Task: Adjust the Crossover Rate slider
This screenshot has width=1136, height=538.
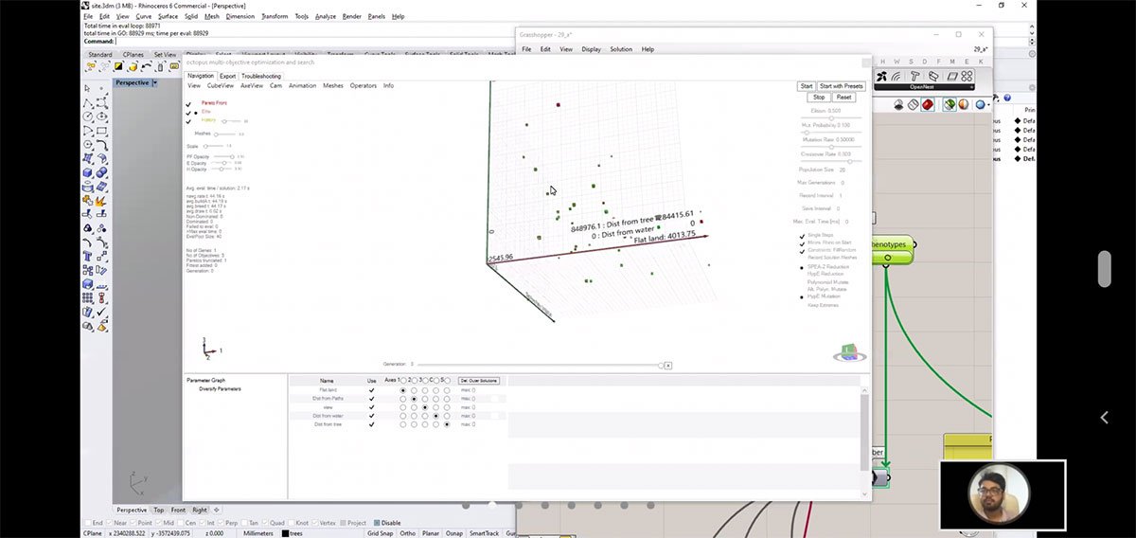Action: [831, 161]
